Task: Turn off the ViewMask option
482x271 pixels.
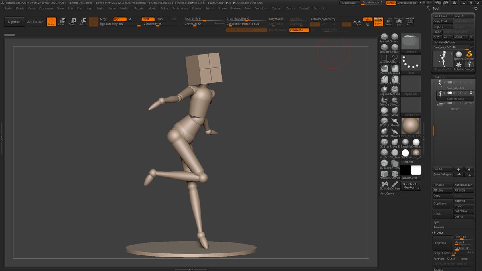Action: [x=299, y=30]
